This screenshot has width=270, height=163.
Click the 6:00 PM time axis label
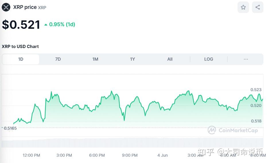97,155
